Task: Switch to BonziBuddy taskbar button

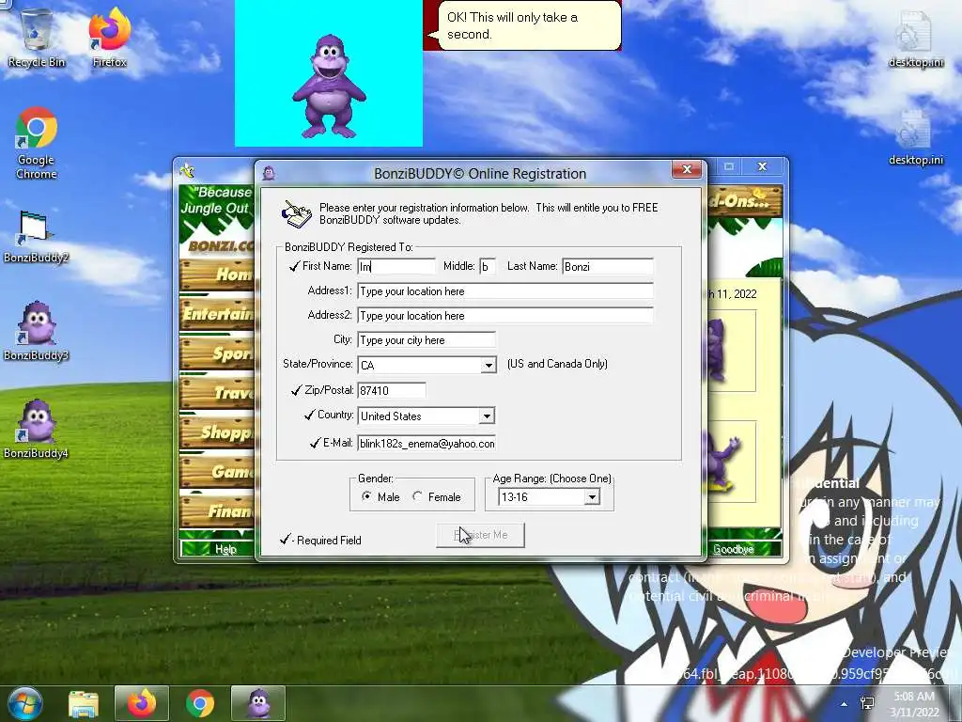Action: coord(258,703)
